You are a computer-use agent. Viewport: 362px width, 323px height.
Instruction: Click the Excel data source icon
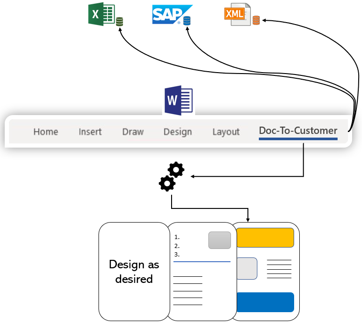pyautogui.click(x=102, y=14)
